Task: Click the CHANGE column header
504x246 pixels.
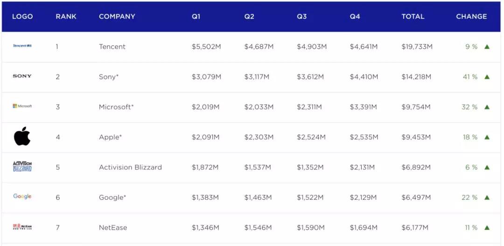Action: point(471,16)
